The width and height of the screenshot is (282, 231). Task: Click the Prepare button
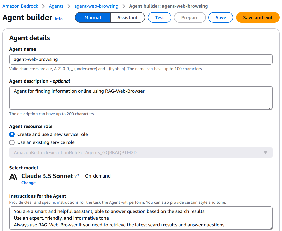(x=190, y=17)
